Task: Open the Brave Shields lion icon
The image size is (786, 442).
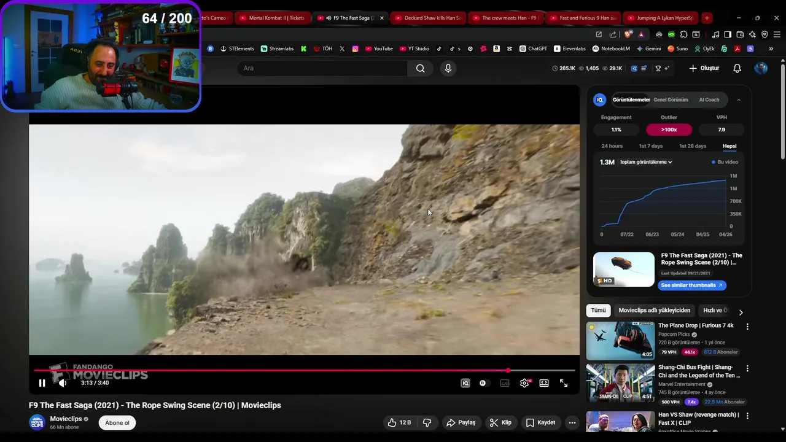Action: pyautogui.click(x=628, y=34)
